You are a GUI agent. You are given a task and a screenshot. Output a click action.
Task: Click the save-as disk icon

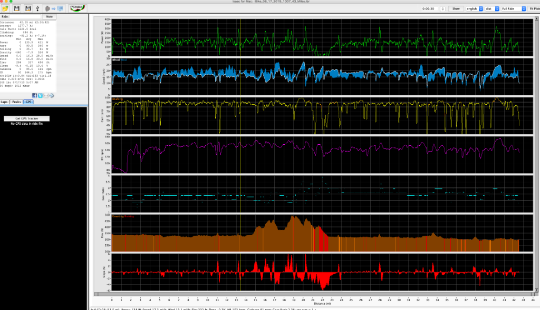pos(28,9)
